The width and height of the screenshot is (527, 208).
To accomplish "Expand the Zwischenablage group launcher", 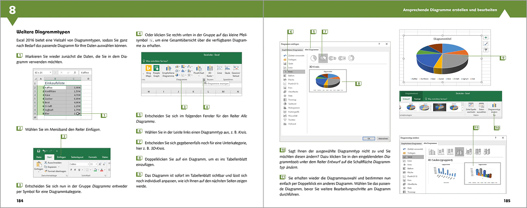I will coord(67,175).
